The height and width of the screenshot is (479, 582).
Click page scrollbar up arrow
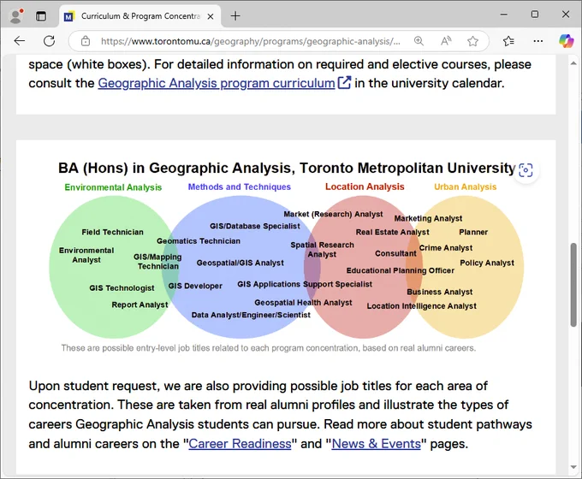(x=573, y=63)
